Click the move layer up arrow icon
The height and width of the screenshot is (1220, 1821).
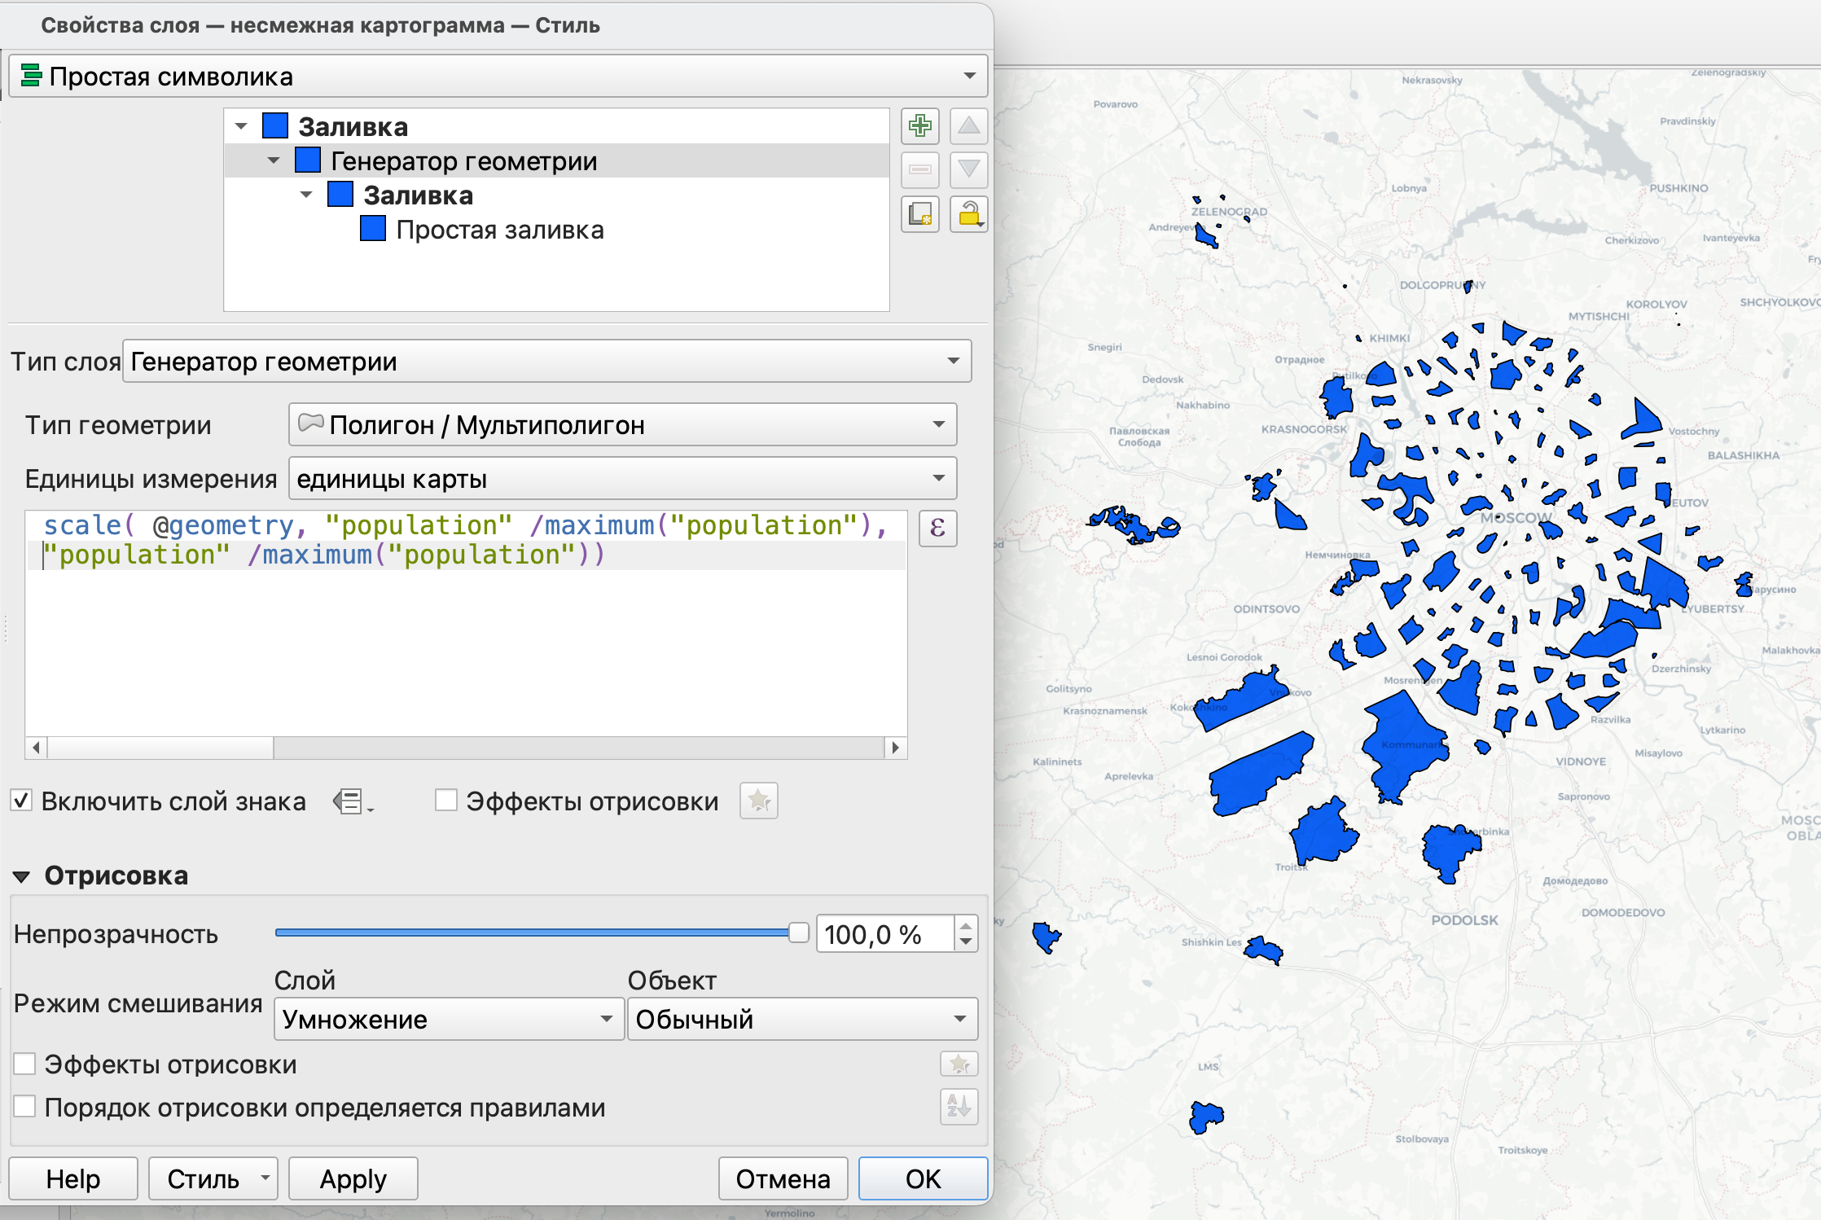tap(968, 126)
